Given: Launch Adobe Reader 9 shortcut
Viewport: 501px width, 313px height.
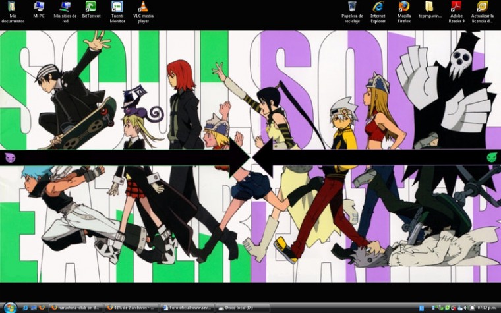Looking at the screenshot, I should coord(456,13).
